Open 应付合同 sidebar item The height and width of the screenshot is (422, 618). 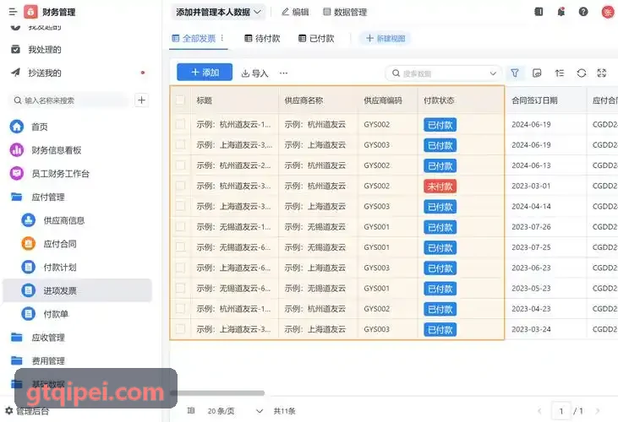tap(77, 244)
